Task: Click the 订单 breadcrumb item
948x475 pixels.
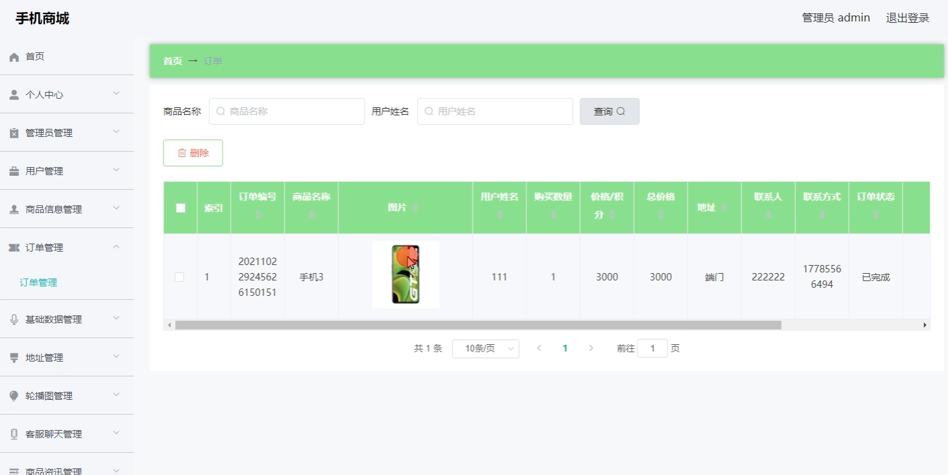Action: [213, 61]
